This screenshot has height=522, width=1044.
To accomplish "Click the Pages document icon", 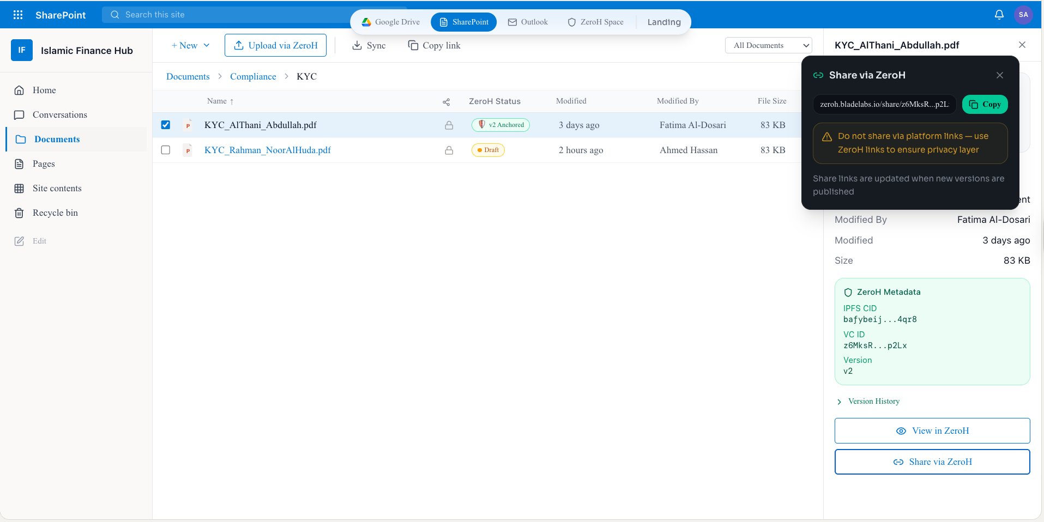I will pos(19,164).
